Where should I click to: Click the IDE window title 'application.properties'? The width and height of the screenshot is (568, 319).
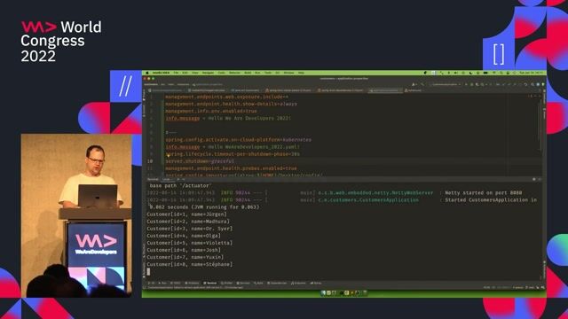pyautogui.click(x=343, y=79)
